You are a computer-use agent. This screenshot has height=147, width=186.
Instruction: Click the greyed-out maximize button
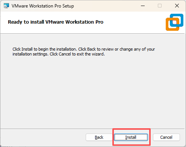pyautogui.click(x=160, y=6)
